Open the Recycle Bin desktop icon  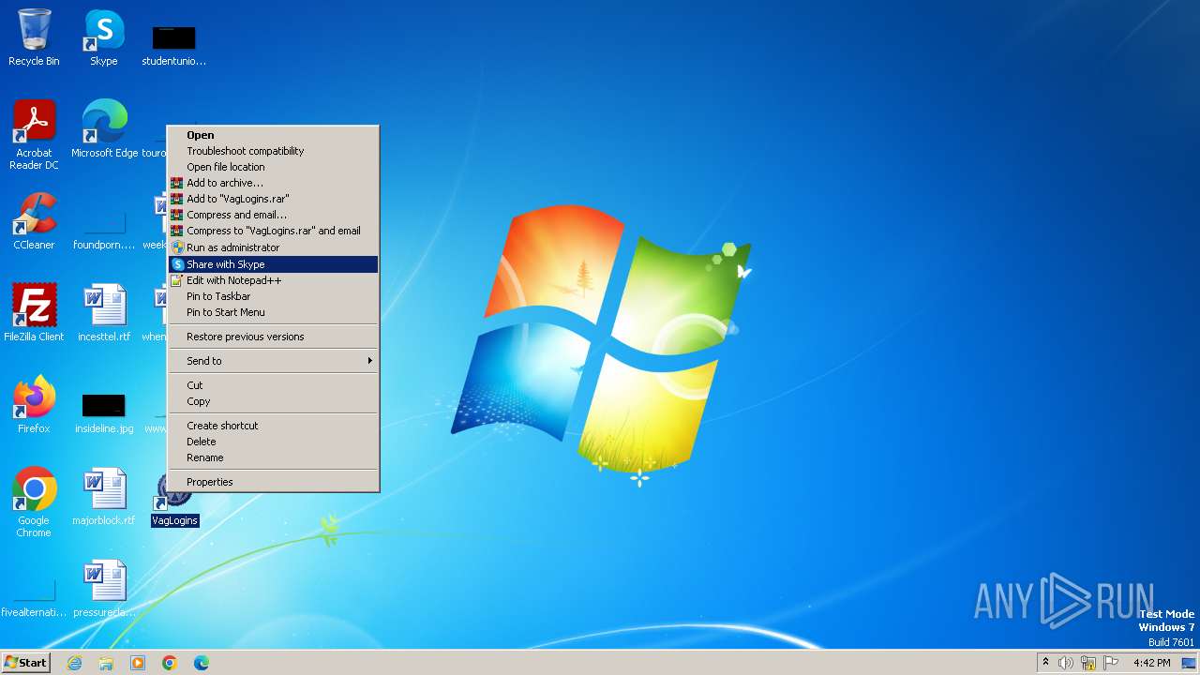(34, 37)
